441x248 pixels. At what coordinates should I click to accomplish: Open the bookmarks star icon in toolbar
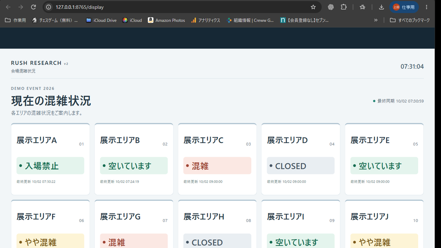(x=362, y=7)
